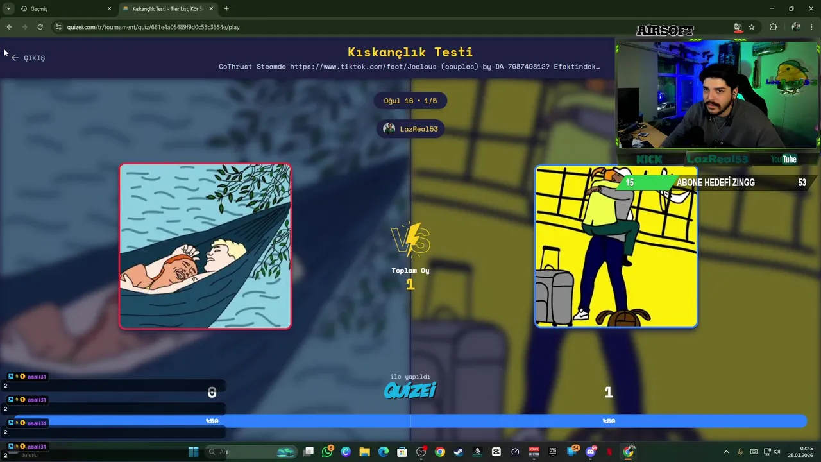This screenshot has height=462, width=821.
Task: Open site information icon in address bar
Action: point(58,27)
